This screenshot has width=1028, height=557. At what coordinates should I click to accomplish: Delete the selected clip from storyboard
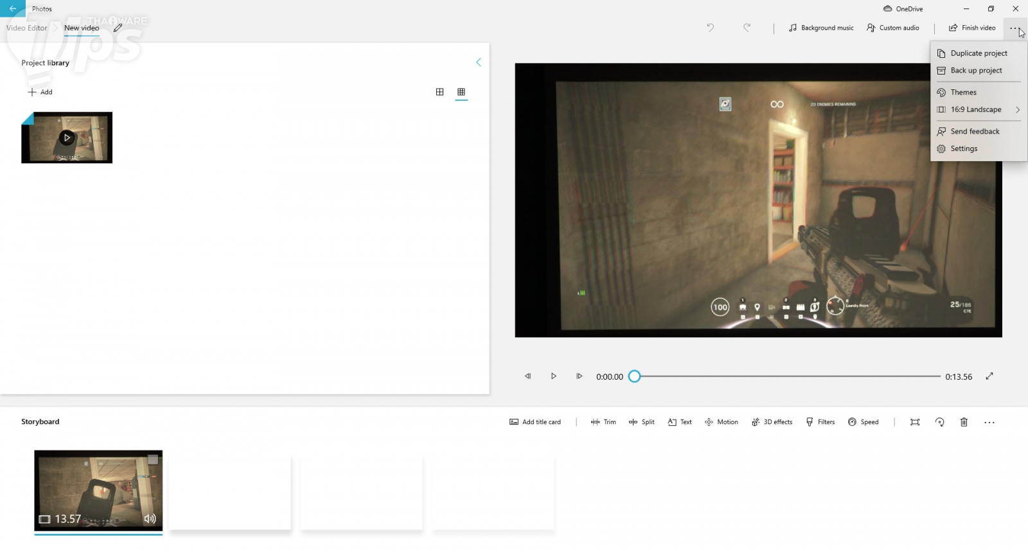[964, 422]
